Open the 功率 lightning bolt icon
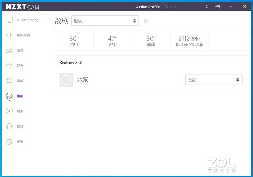 tap(9, 111)
